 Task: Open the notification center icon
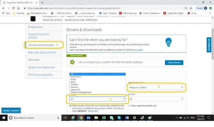pyautogui.click(x=209, y=118)
